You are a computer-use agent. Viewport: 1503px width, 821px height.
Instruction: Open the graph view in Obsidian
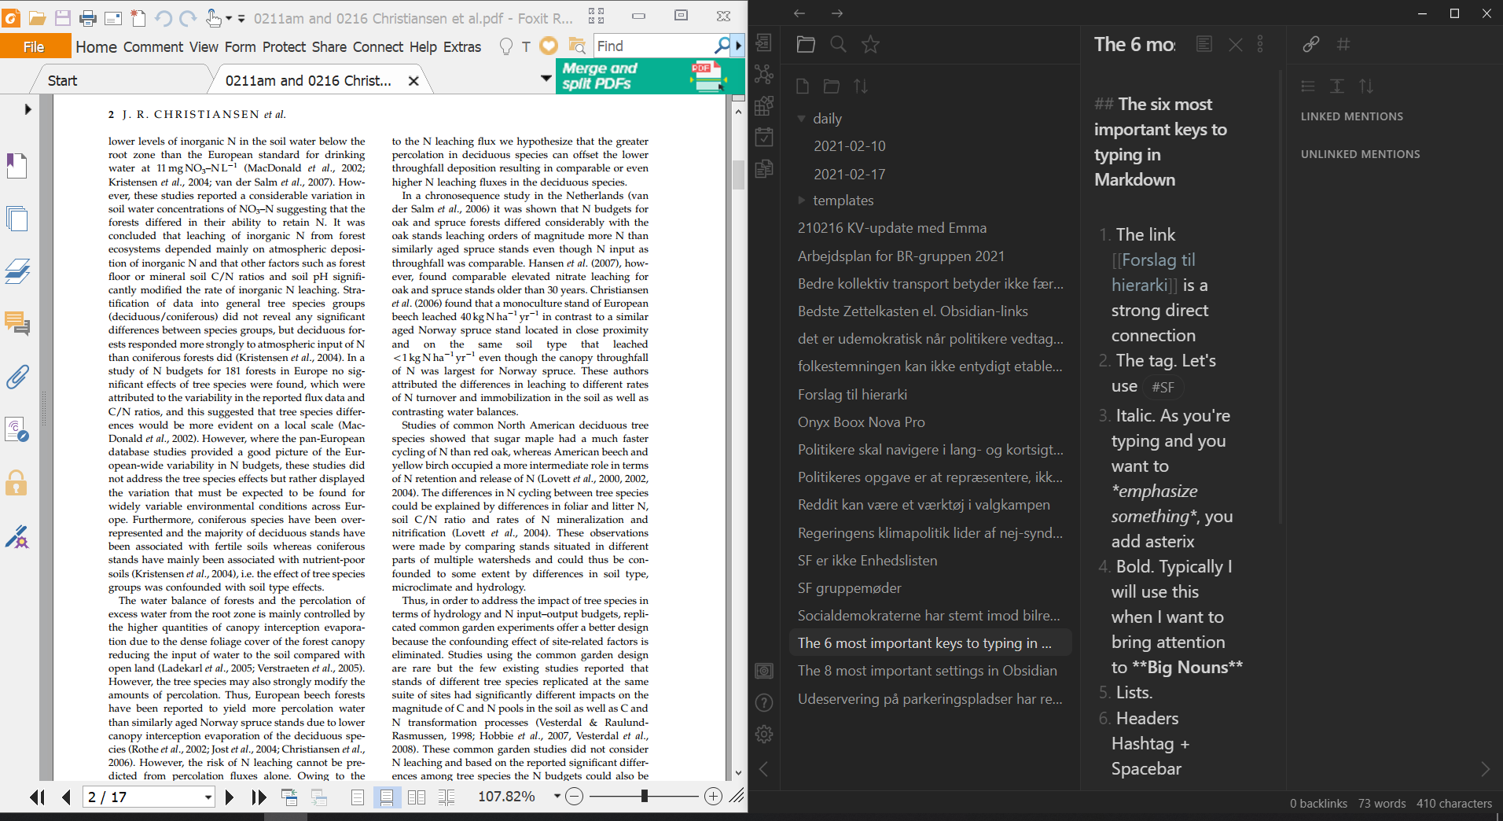pos(763,75)
